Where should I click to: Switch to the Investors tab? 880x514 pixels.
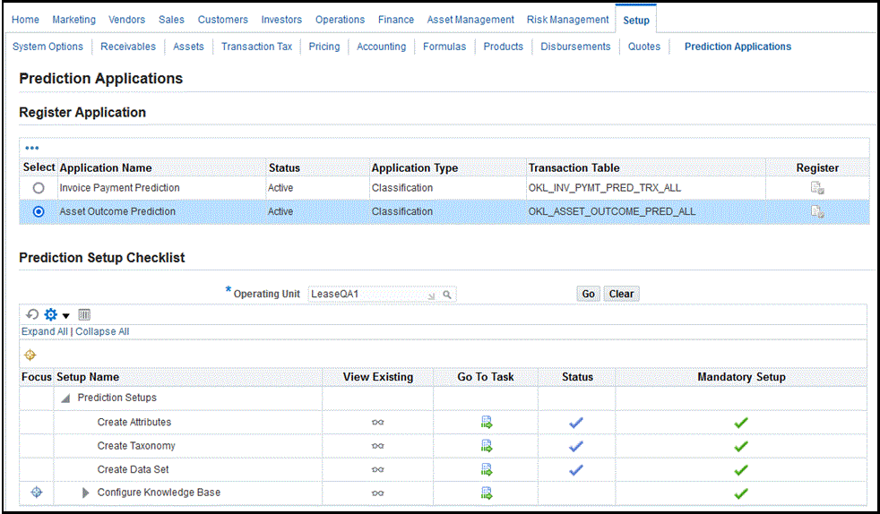(281, 20)
